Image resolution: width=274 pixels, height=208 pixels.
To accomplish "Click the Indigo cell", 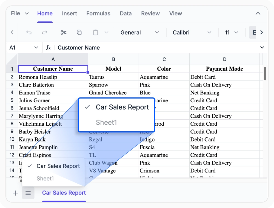I will (164, 139).
